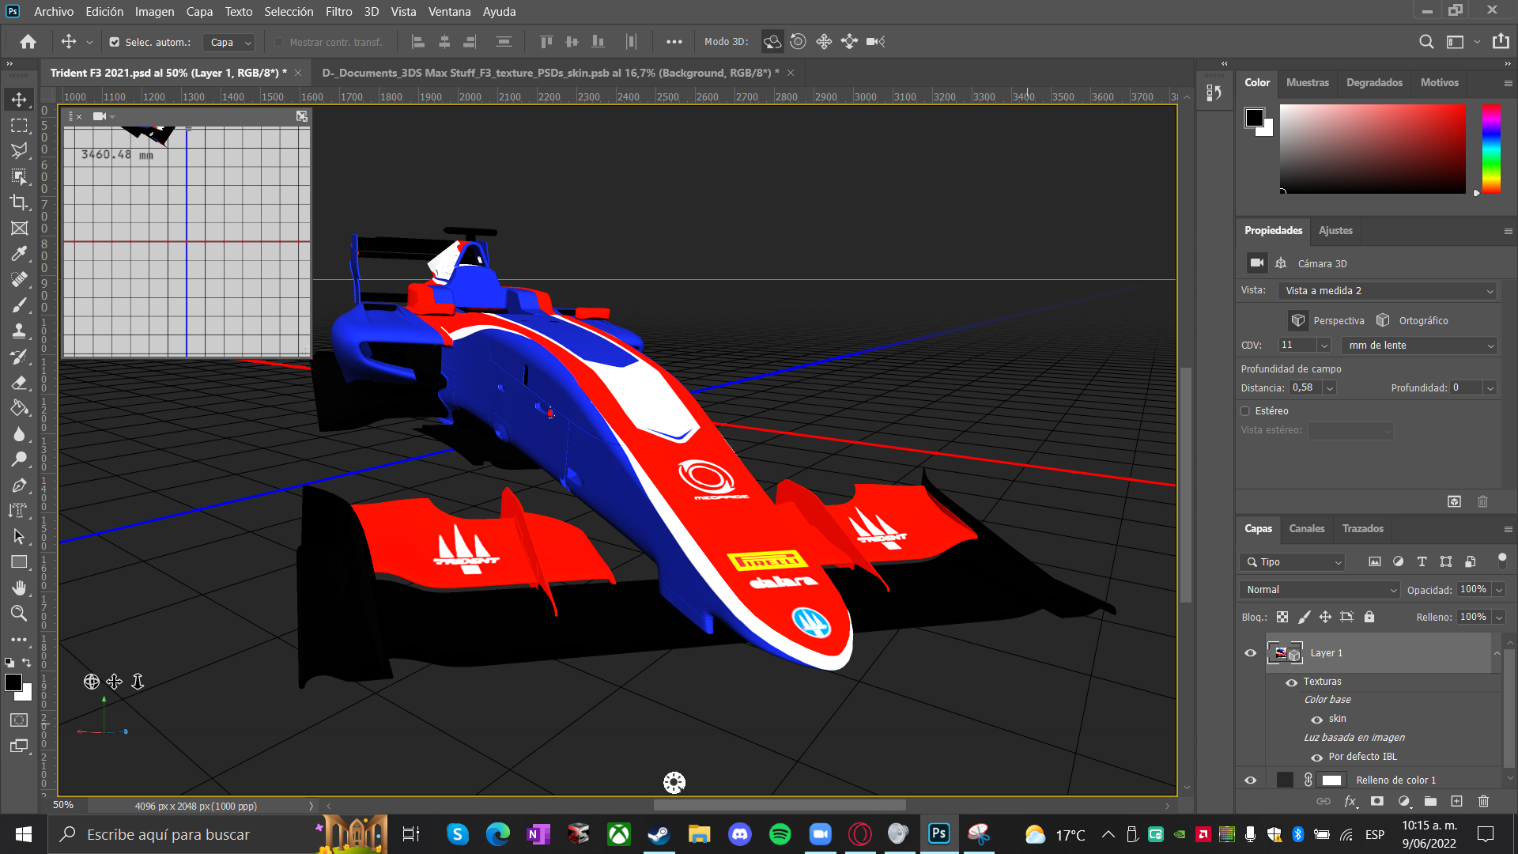Toggle Por defecto IBL visibility eye
1518x854 pixels.
pos(1317,758)
